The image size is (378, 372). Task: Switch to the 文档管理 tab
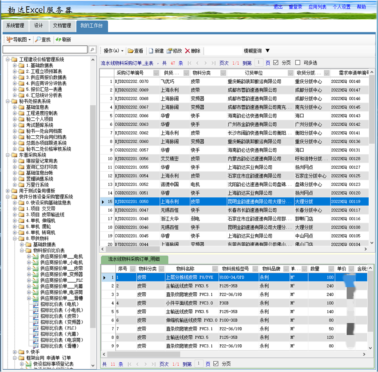(x=62, y=26)
